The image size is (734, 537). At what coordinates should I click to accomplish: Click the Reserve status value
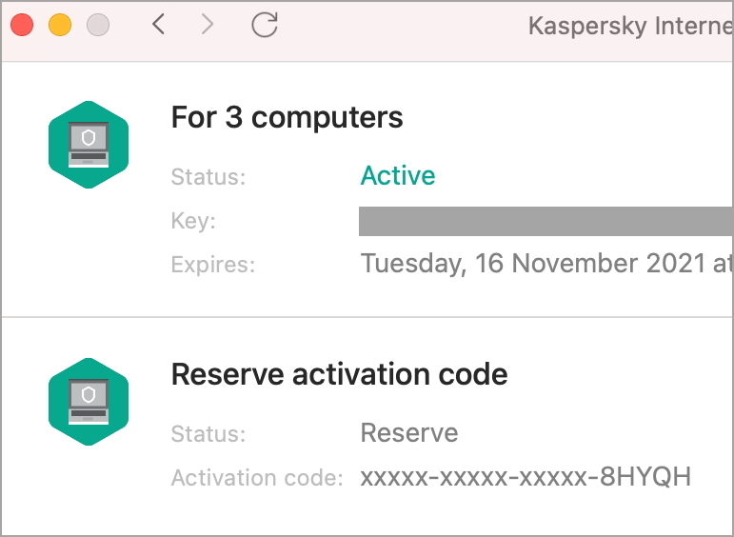click(x=409, y=432)
